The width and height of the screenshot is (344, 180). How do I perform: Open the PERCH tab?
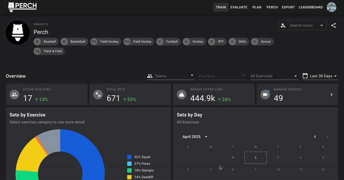[x=272, y=7]
